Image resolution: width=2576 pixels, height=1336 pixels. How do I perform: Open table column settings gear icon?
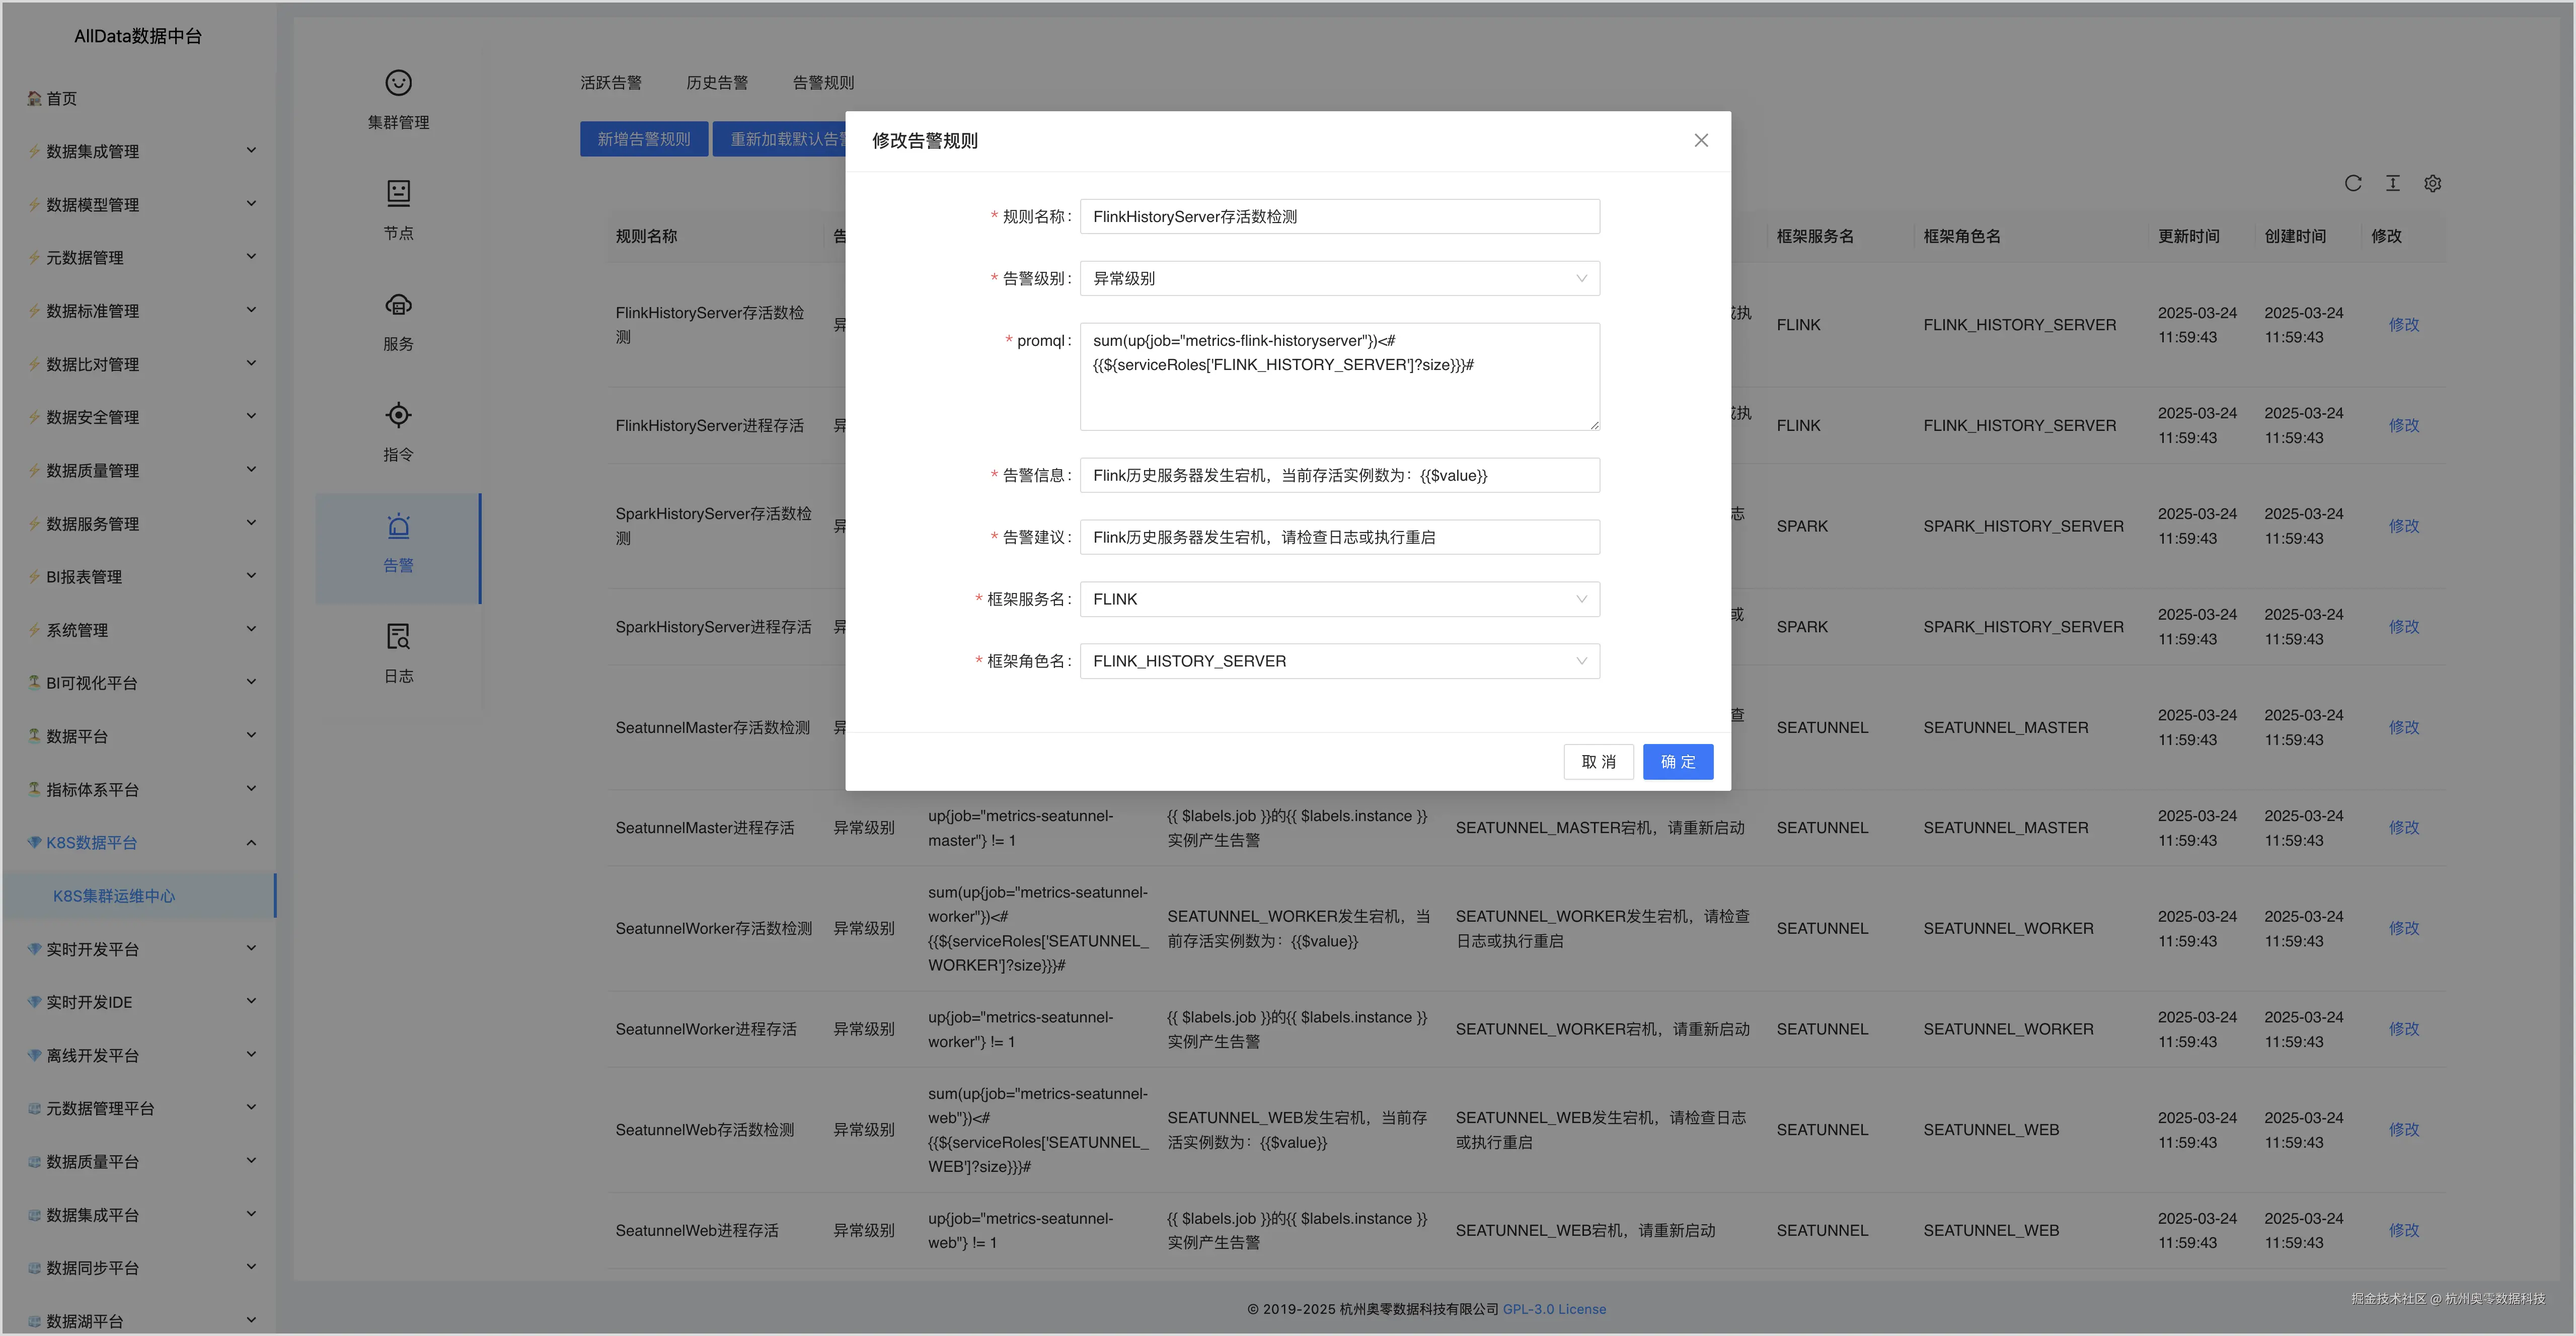click(2432, 183)
